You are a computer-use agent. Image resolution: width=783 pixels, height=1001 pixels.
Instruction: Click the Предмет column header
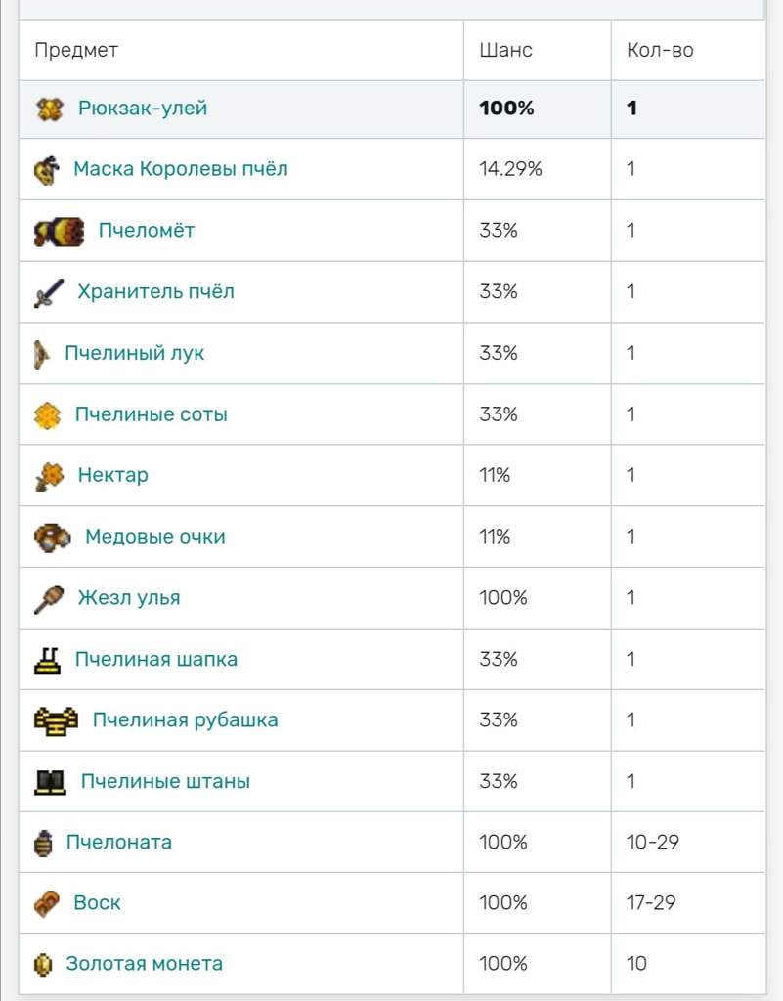(76, 50)
